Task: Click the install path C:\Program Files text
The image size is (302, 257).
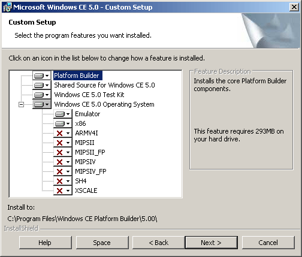Action: tap(82, 219)
